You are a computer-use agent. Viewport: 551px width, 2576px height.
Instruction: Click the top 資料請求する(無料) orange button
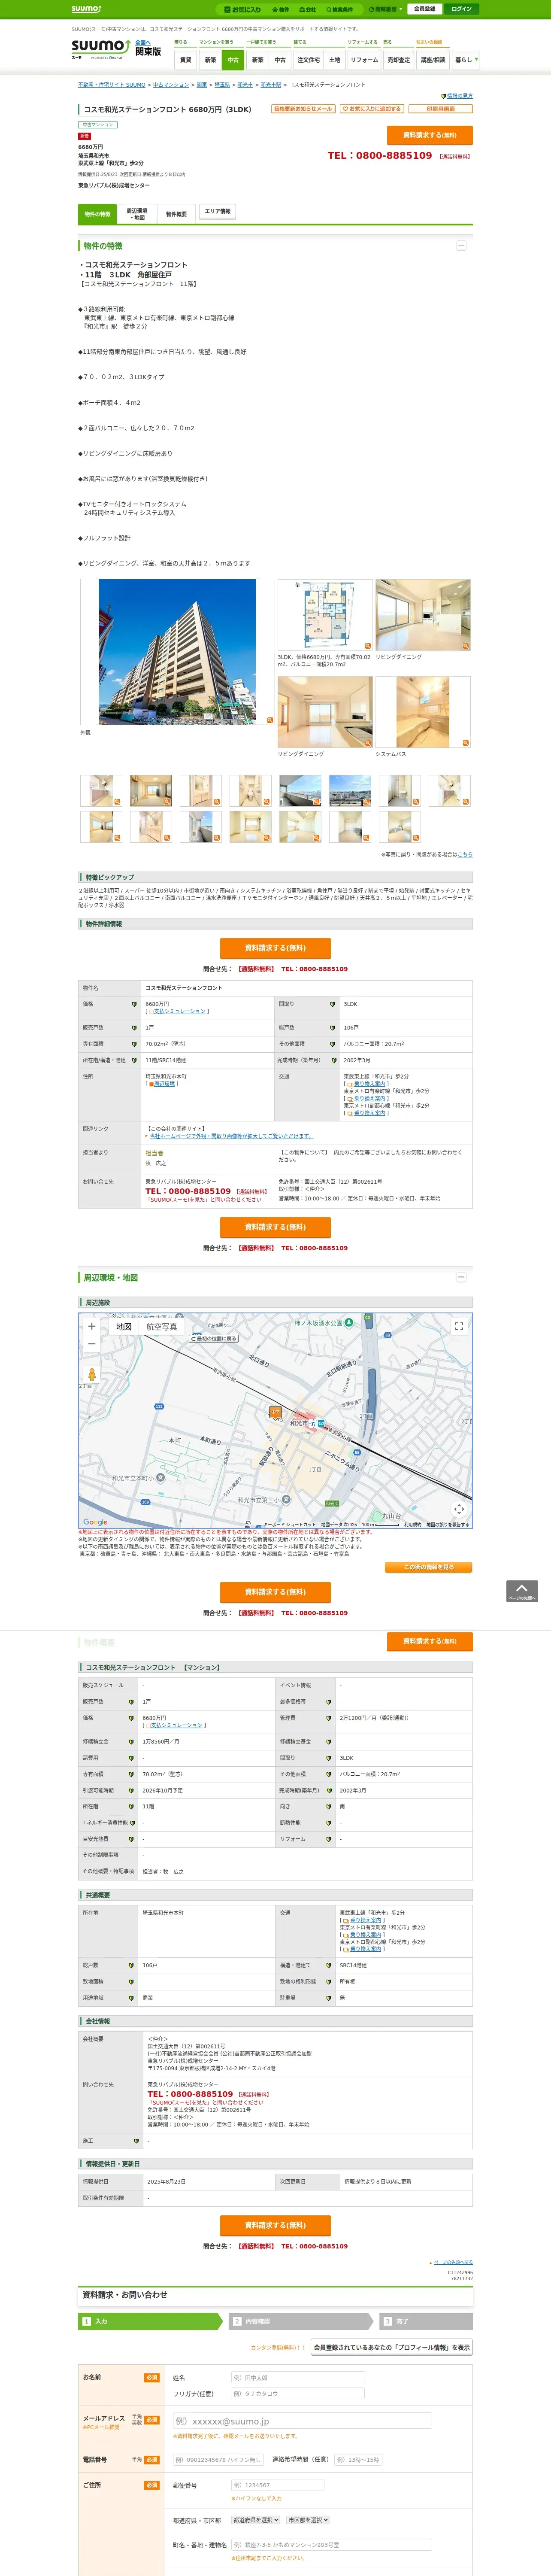[x=430, y=135]
